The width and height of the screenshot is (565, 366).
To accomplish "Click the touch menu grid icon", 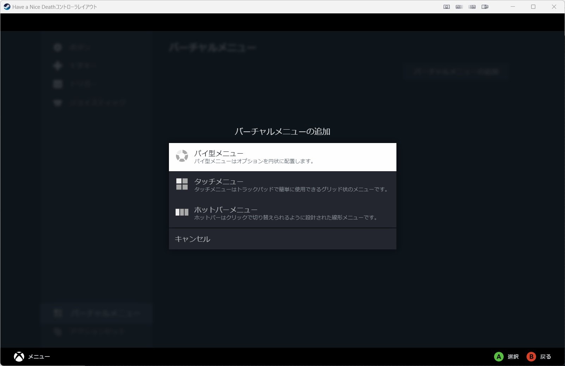I will click(x=182, y=184).
